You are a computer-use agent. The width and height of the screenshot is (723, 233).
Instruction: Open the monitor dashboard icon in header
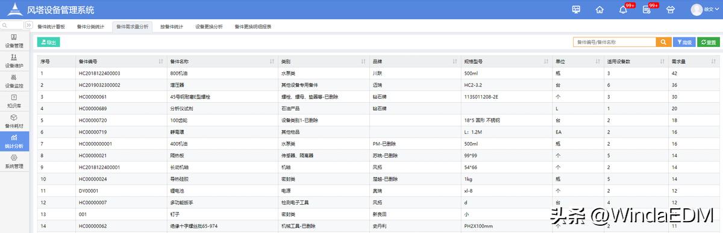coord(577,9)
